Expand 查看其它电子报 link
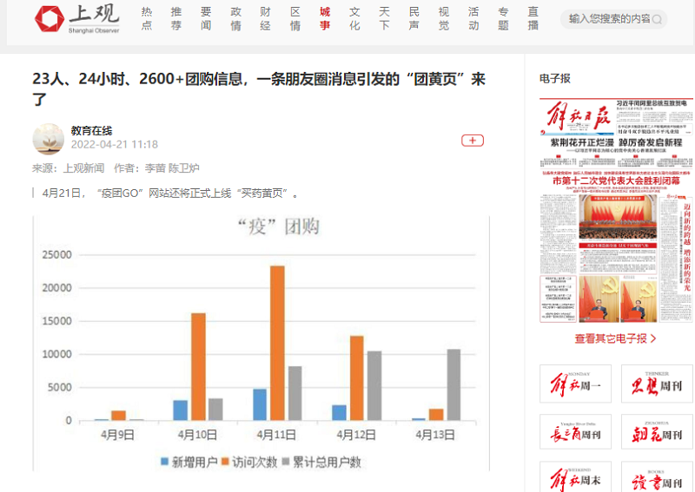Screen dimensions: 695x492 tap(615, 338)
